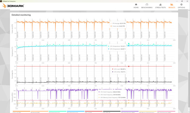The image size is (190, 113).
Task: Click the HOME tab label
Action: tap(136, 8)
